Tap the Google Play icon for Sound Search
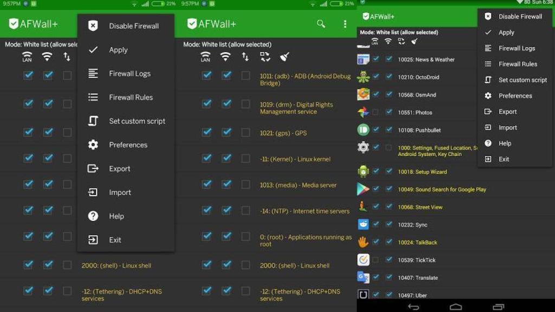The width and height of the screenshot is (555, 312). (x=362, y=190)
